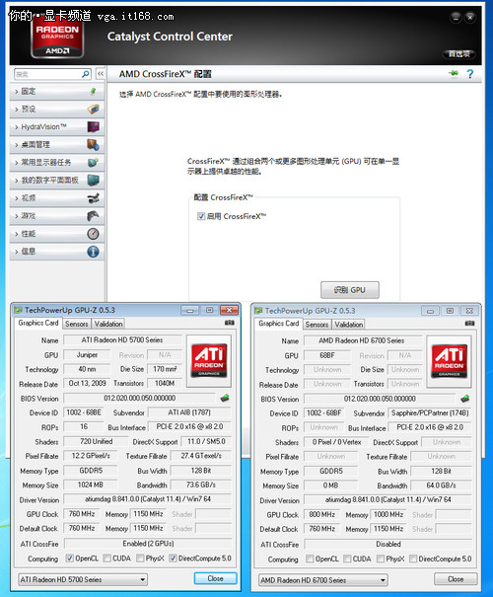Click BIOS save chip icon in 6700 GPU-Z

click(x=464, y=399)
